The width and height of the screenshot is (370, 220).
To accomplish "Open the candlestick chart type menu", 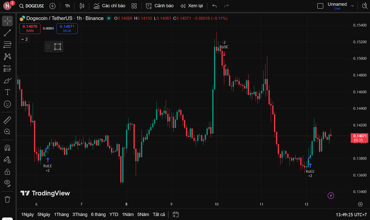I will click(82, 6).
